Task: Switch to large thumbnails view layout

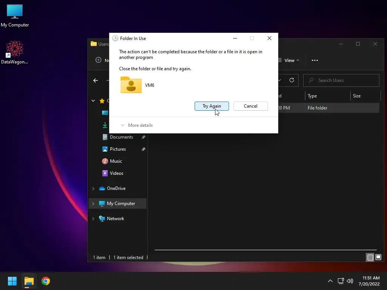Action: [378, 258]
